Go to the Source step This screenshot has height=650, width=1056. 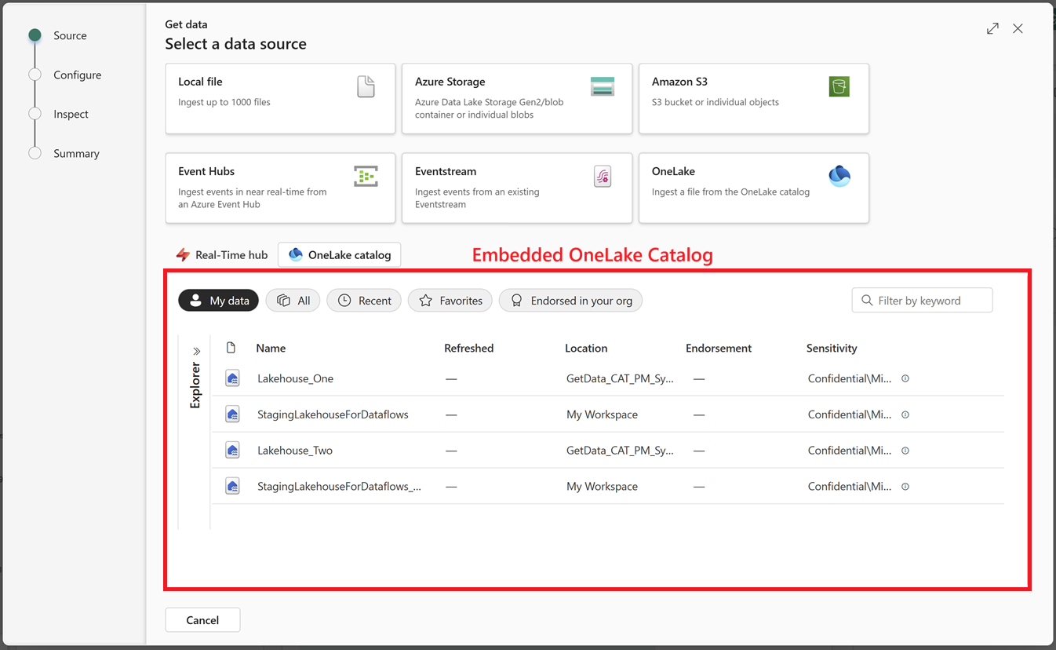point(58,35)
